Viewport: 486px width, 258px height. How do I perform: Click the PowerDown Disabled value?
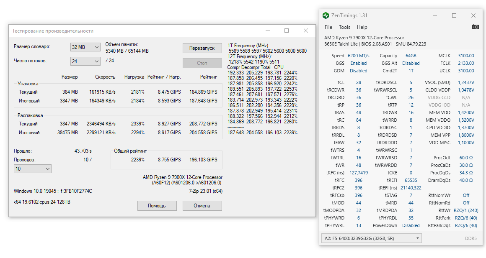411,225
